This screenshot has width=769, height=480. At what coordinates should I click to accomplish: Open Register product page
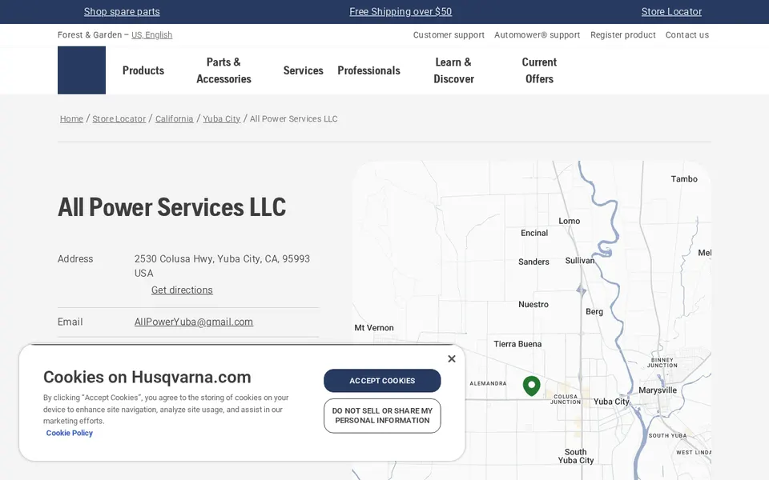623,34
